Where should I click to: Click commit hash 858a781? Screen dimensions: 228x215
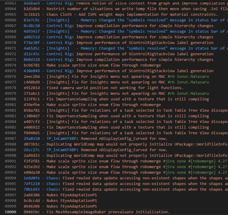click(x=32, y=110)
